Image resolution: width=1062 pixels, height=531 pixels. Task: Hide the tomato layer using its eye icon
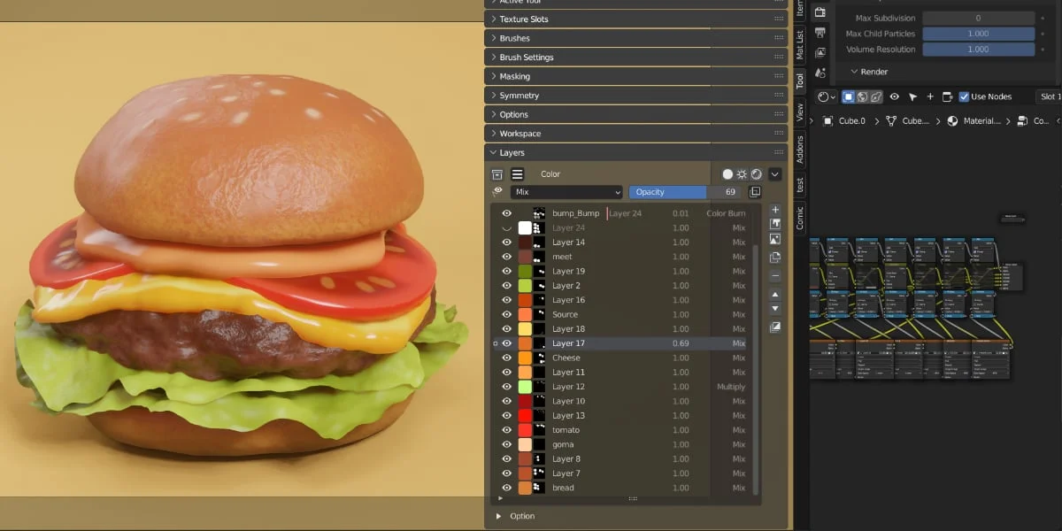pyautogui.click(x=505, y=429)
